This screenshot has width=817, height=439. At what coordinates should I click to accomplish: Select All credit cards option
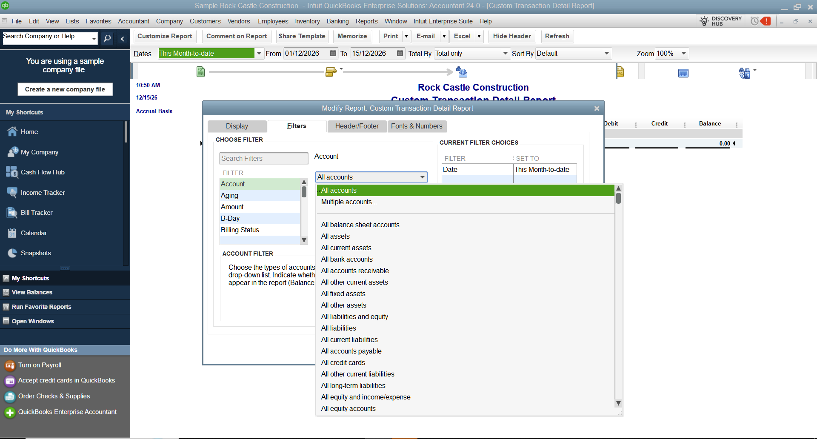pyautogui.click(x=466, y=363)
